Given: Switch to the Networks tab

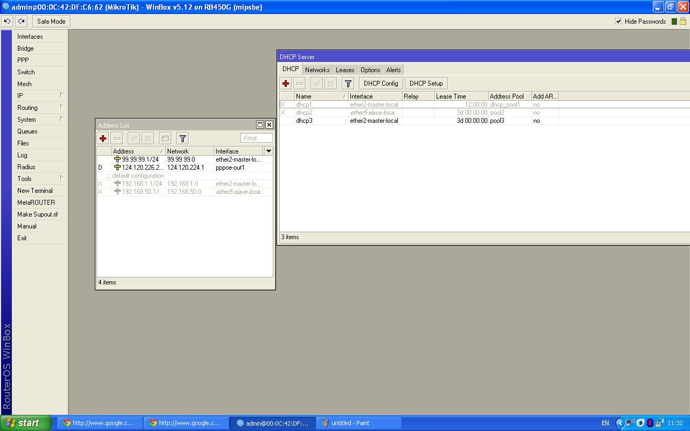Looking at the screenshot, I should tap(317, 70).
